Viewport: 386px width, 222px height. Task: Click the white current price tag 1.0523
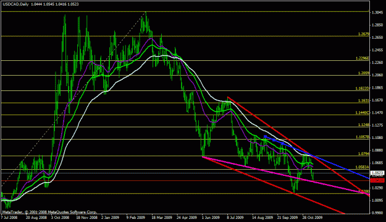377,173
